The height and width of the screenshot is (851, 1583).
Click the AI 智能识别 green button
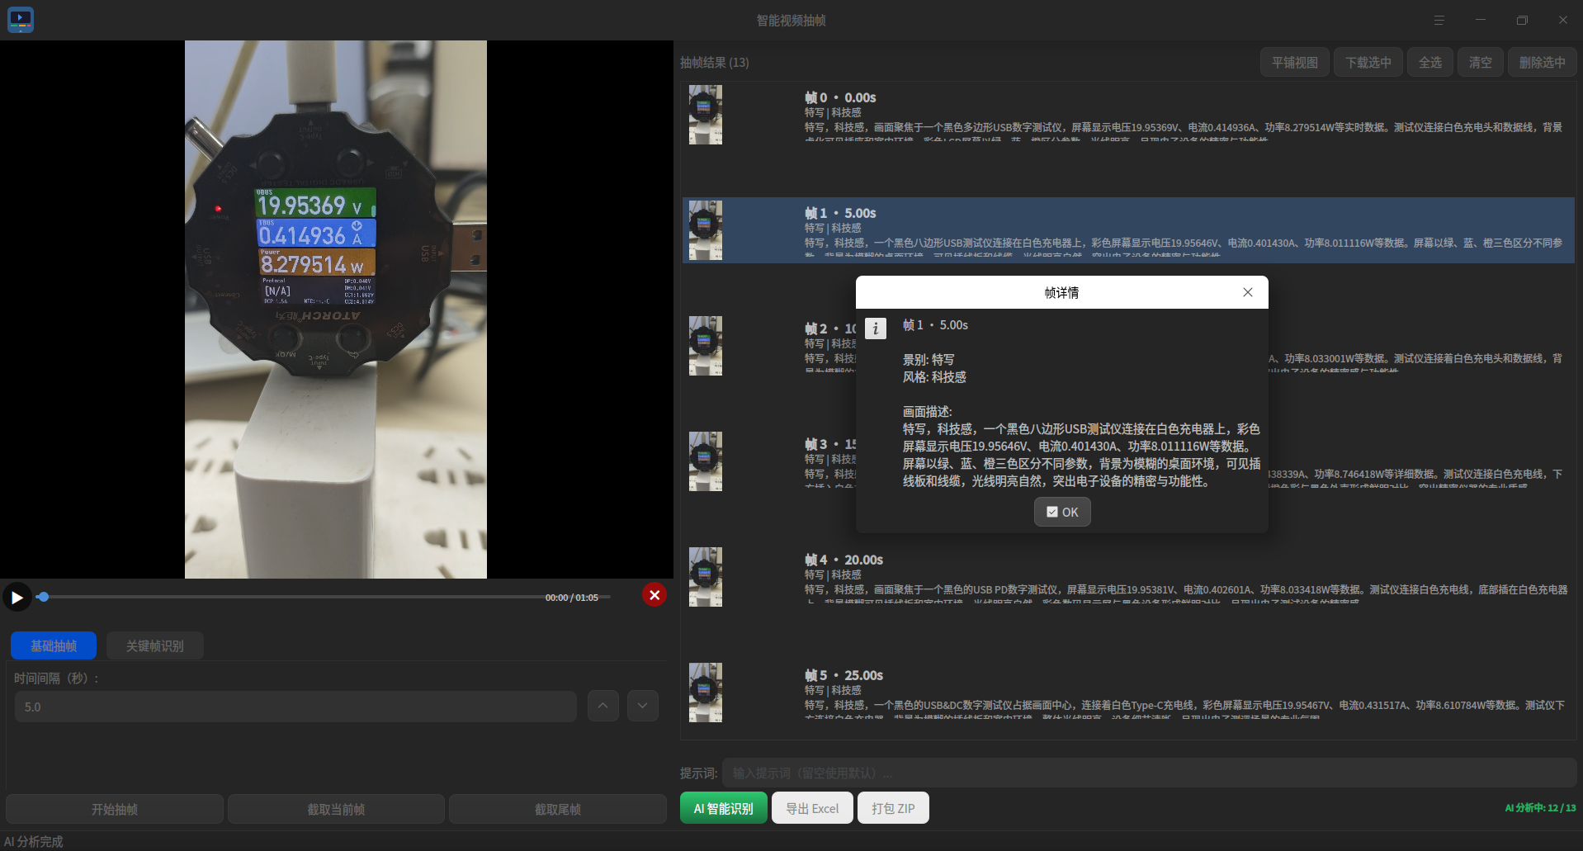click(724, 808)
